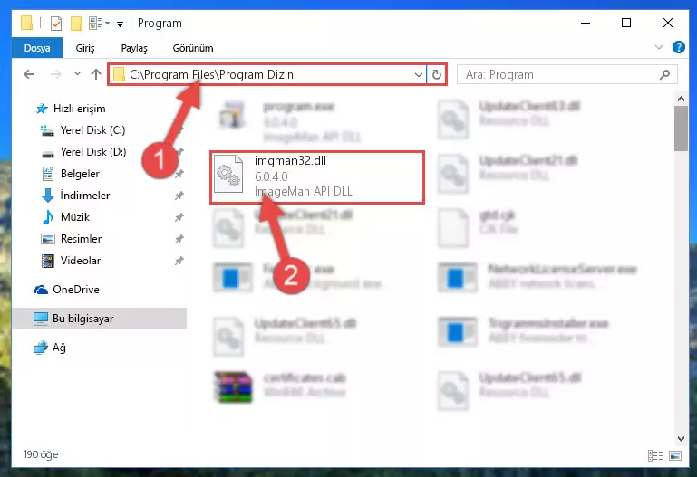The width and height of the screenshot is (697, 477).
Task: Select the certificates.cab archive file
Action: click(281, 386)
